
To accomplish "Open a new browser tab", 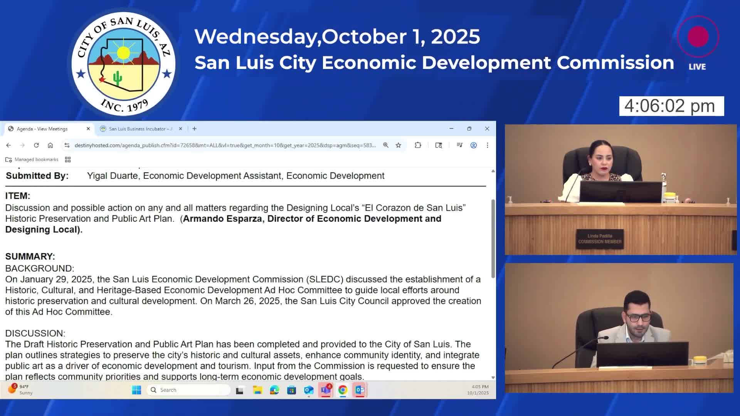I will coord(194,129).
